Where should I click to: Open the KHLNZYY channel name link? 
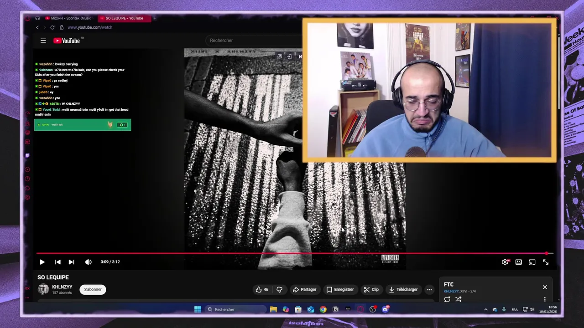pos(62,287)
